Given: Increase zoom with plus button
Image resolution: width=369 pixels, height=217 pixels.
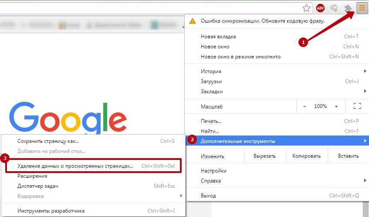Looking at the screenshot, I should tap(336, 106).
